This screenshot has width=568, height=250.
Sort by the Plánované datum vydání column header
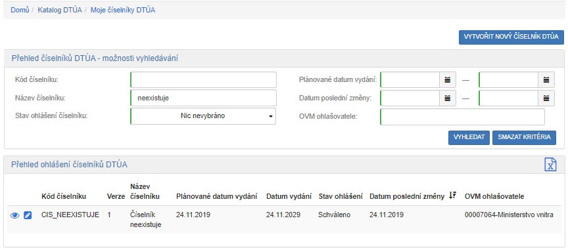(217, 196)
